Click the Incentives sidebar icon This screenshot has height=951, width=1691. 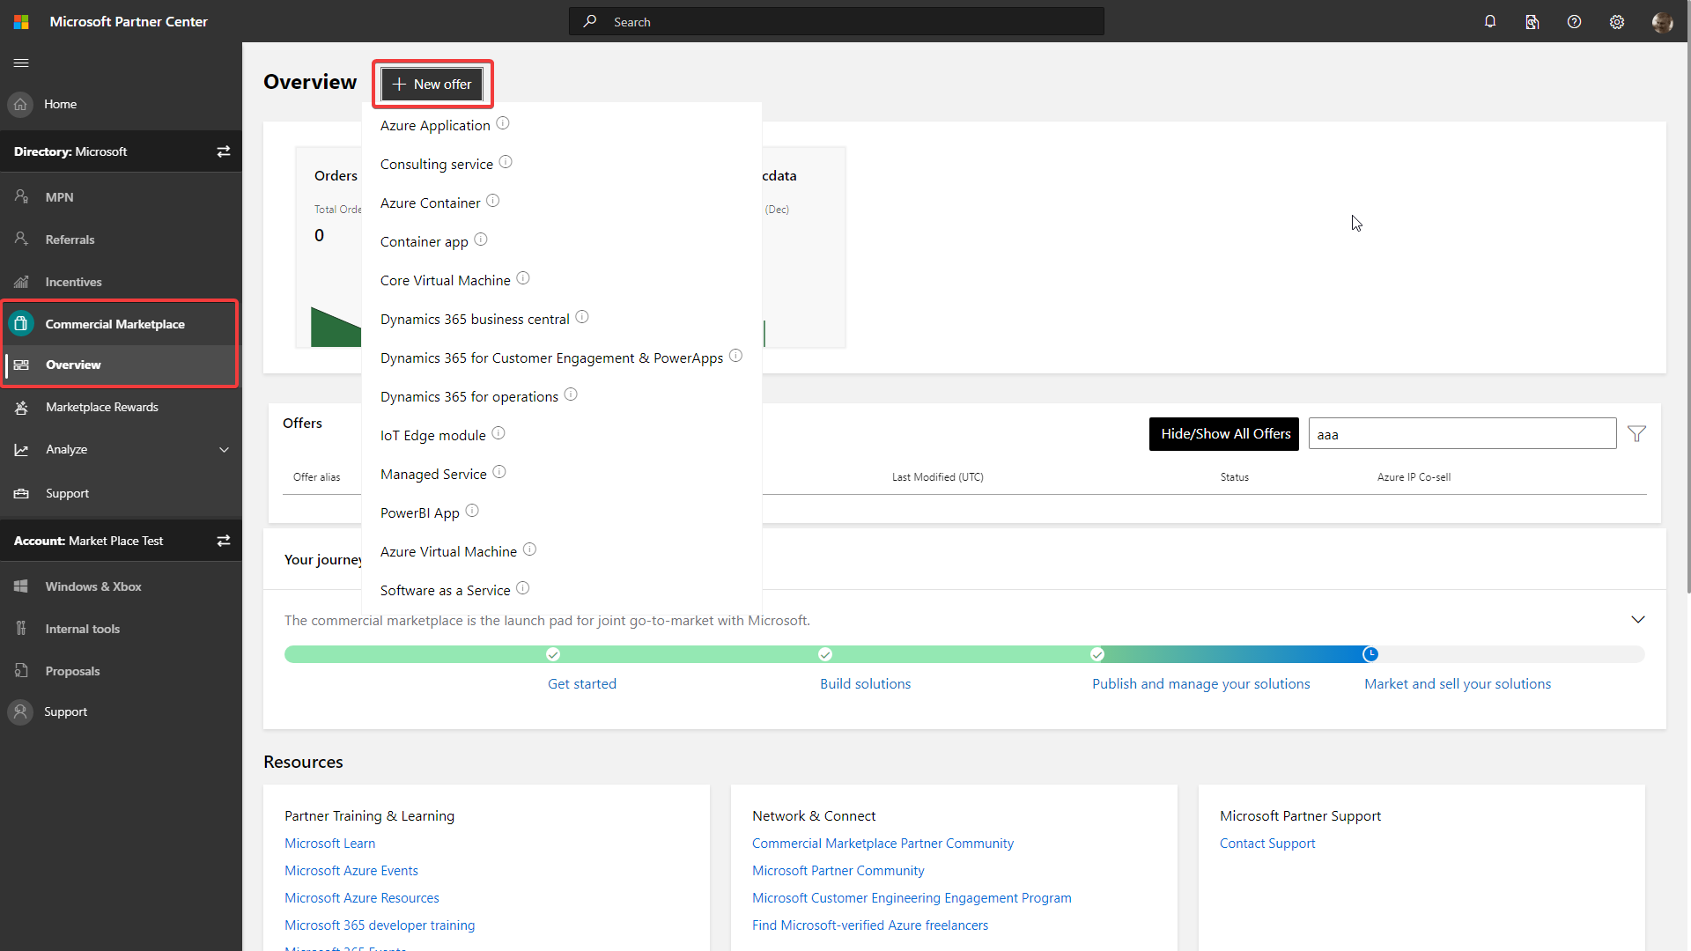19,281
